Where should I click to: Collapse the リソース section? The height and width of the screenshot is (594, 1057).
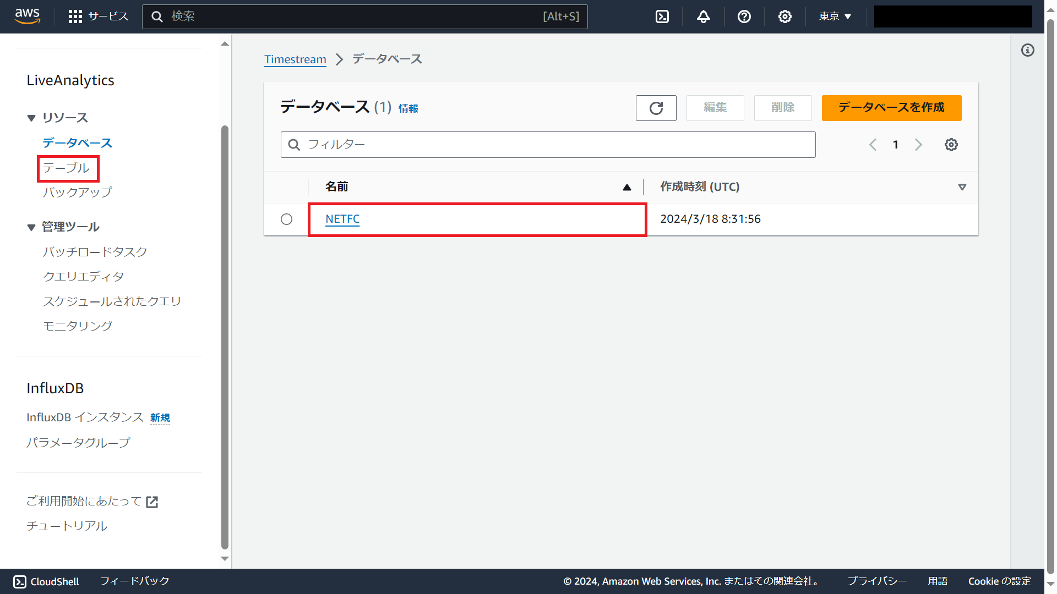click(x=31, y=118)
